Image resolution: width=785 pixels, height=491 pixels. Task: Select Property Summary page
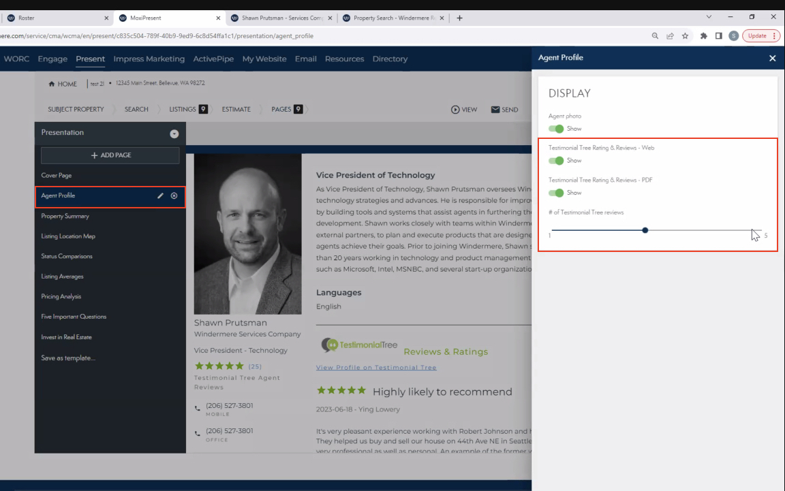pyautogui.click(x=65, y=217)
